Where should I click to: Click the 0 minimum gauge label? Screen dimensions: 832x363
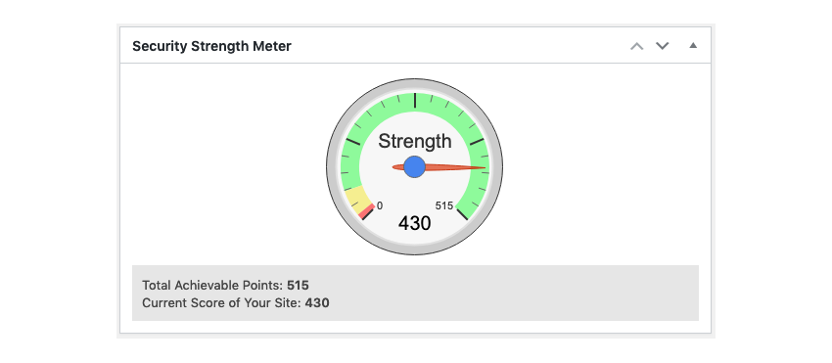point(380,205)
